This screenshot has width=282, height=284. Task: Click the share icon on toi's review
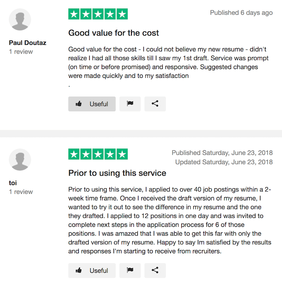(x=155, y=270)
